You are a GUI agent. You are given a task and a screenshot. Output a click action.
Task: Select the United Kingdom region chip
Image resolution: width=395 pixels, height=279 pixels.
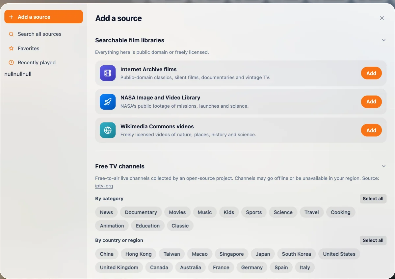(x=119, y=268)
